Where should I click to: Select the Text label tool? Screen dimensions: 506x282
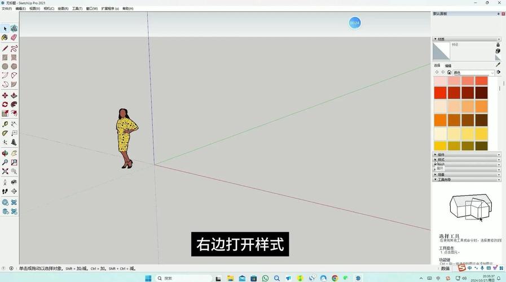(14, 133)
